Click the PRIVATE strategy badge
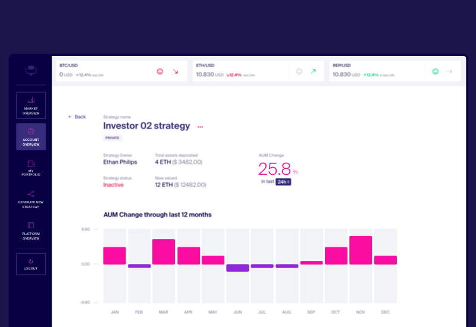The height and width of the screenshot is (327, 476). pos(112,138)
